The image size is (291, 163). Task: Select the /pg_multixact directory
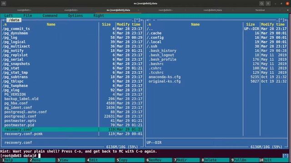click(x=72, y=46)
